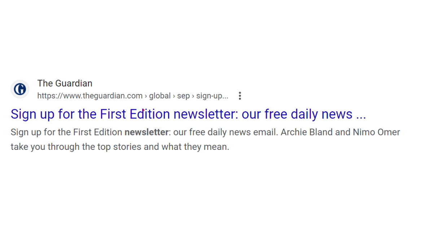Click the theguardian.com URL text
This screenshot has height=227, width=433.
coord(89,95)
